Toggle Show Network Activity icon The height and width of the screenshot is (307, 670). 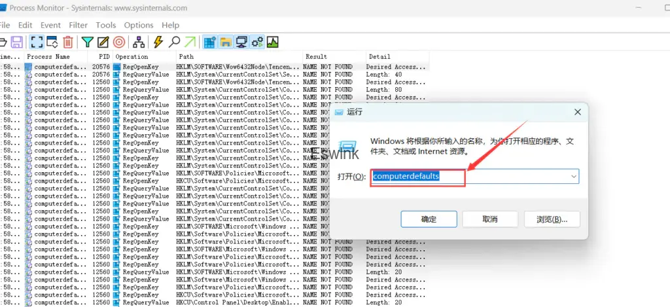pyautogui.click(x=241, y=43)
